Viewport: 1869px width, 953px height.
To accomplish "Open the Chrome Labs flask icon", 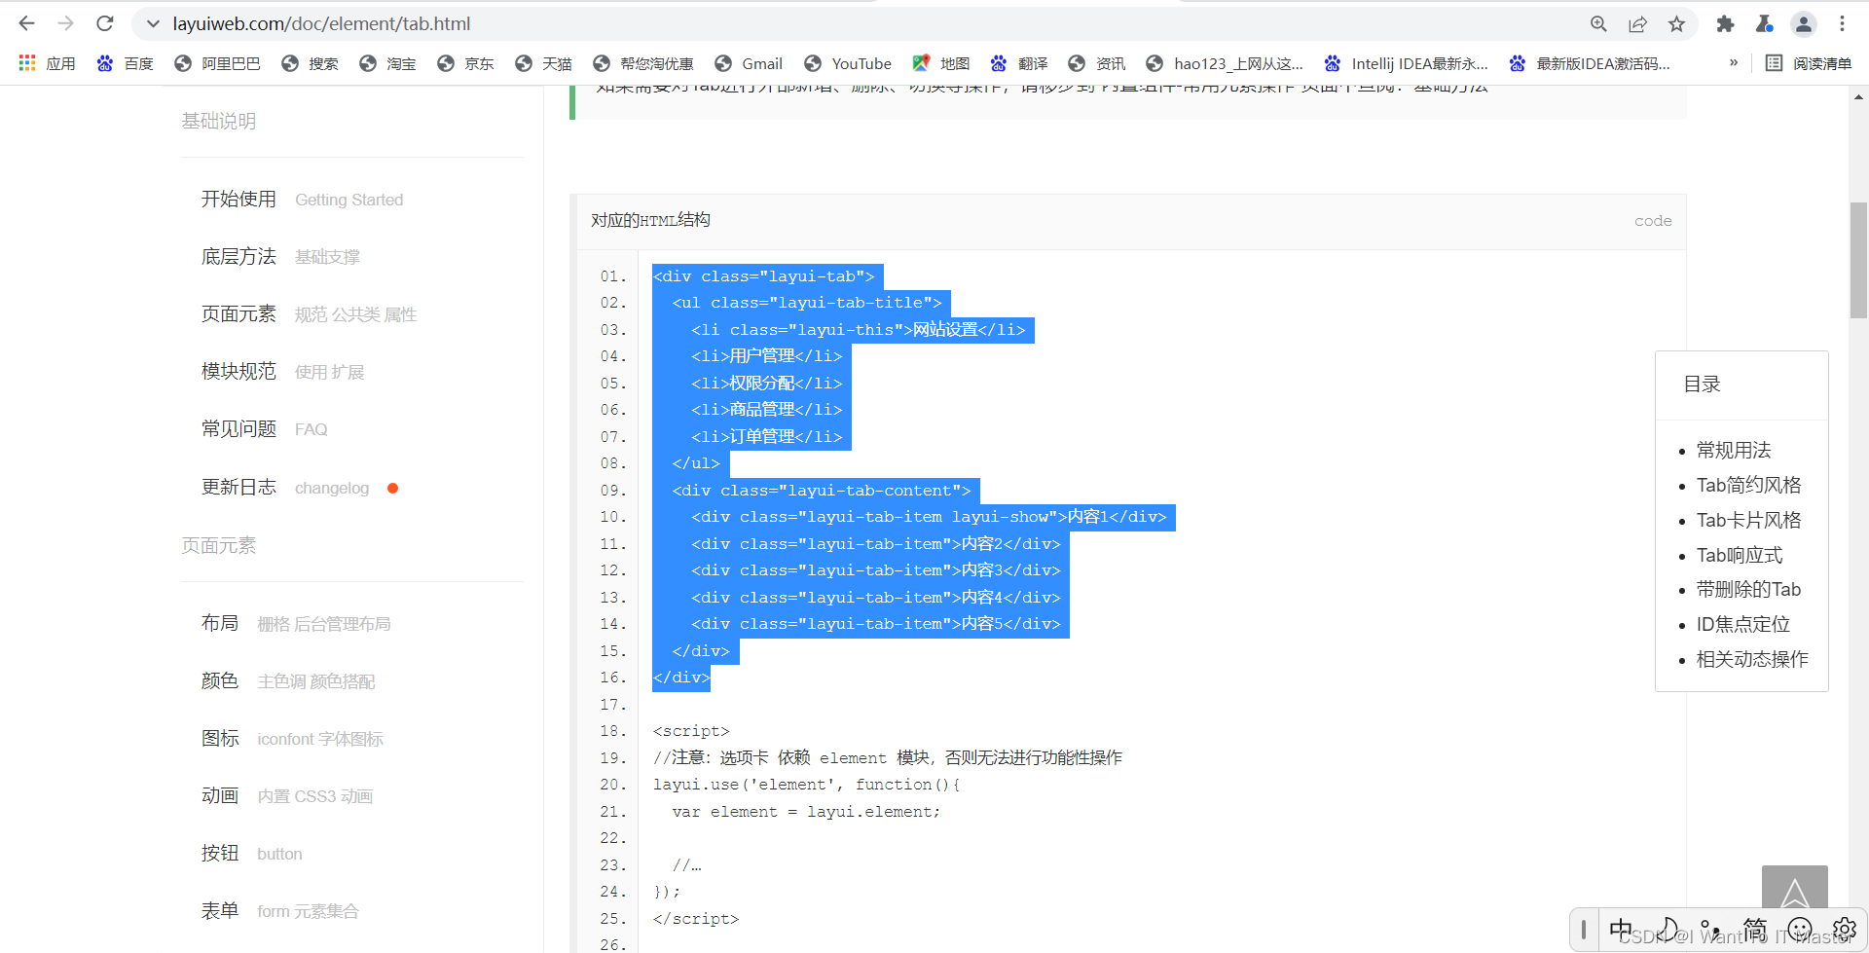I will point(1764,24).
